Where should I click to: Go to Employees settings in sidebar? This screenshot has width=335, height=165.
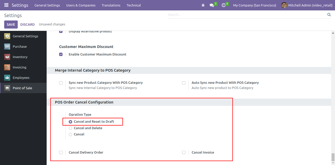pyautogui.click(x=23, y=78)
